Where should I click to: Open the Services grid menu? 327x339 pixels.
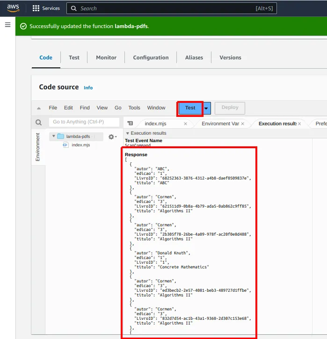point(46,8)
